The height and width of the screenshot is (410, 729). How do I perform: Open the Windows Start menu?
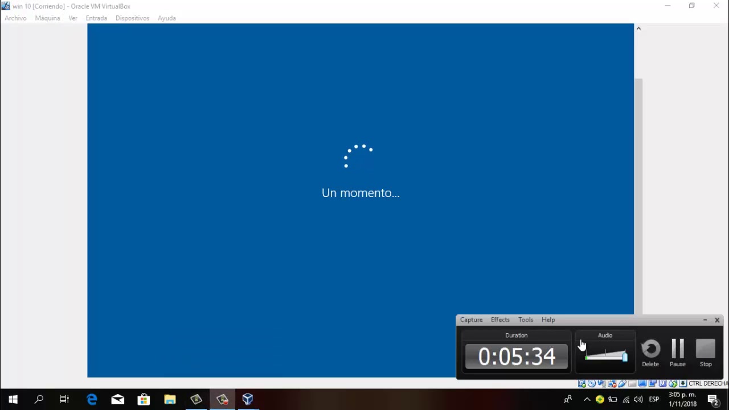tap(13, 399)
